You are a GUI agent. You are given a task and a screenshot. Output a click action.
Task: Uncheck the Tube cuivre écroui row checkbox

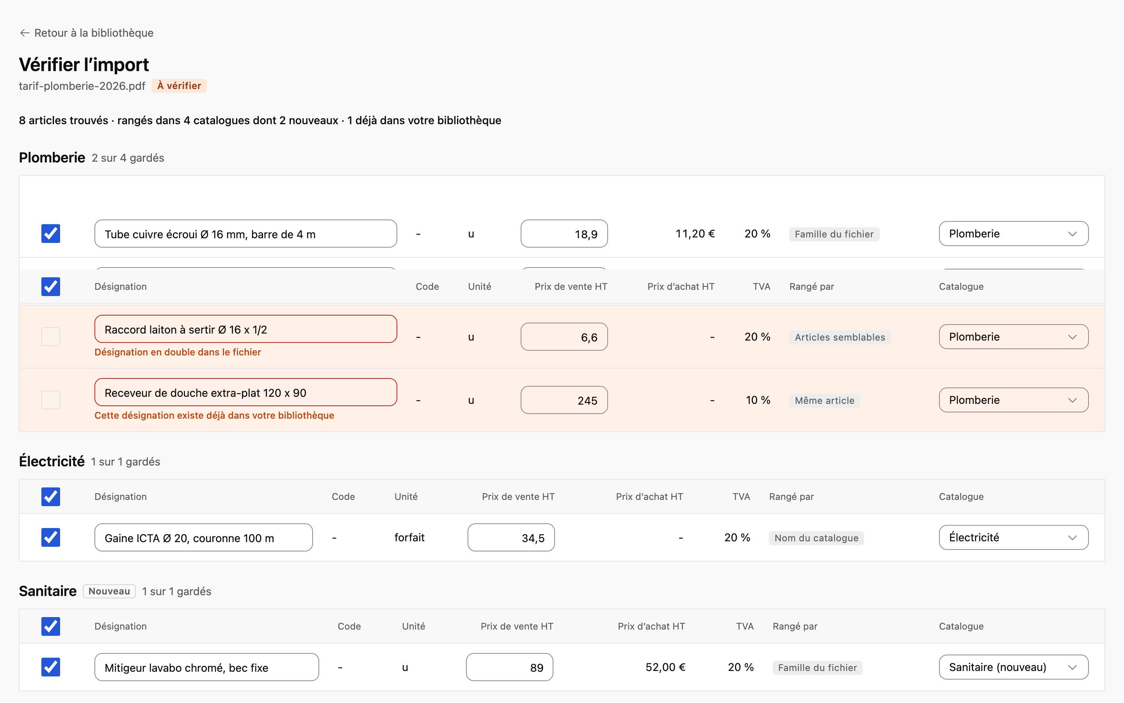(x=51, y=234)
